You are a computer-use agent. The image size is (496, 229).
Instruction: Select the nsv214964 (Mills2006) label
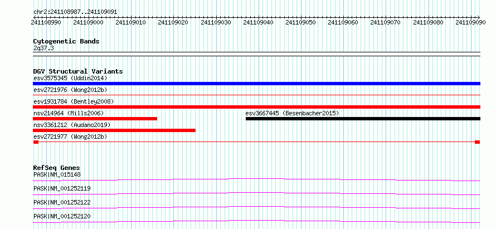[69, 113]
